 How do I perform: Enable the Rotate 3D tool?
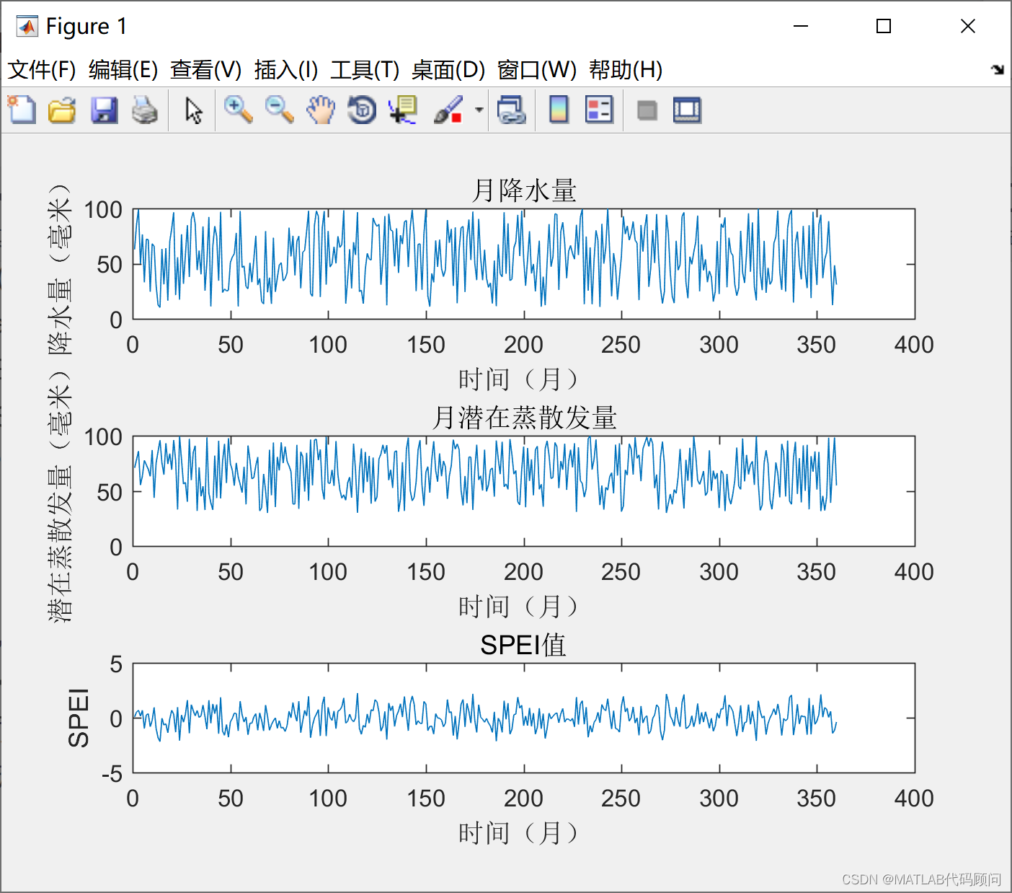point(362,110)
